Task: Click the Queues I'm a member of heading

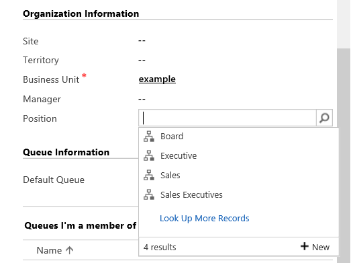Action: (81, 225)
